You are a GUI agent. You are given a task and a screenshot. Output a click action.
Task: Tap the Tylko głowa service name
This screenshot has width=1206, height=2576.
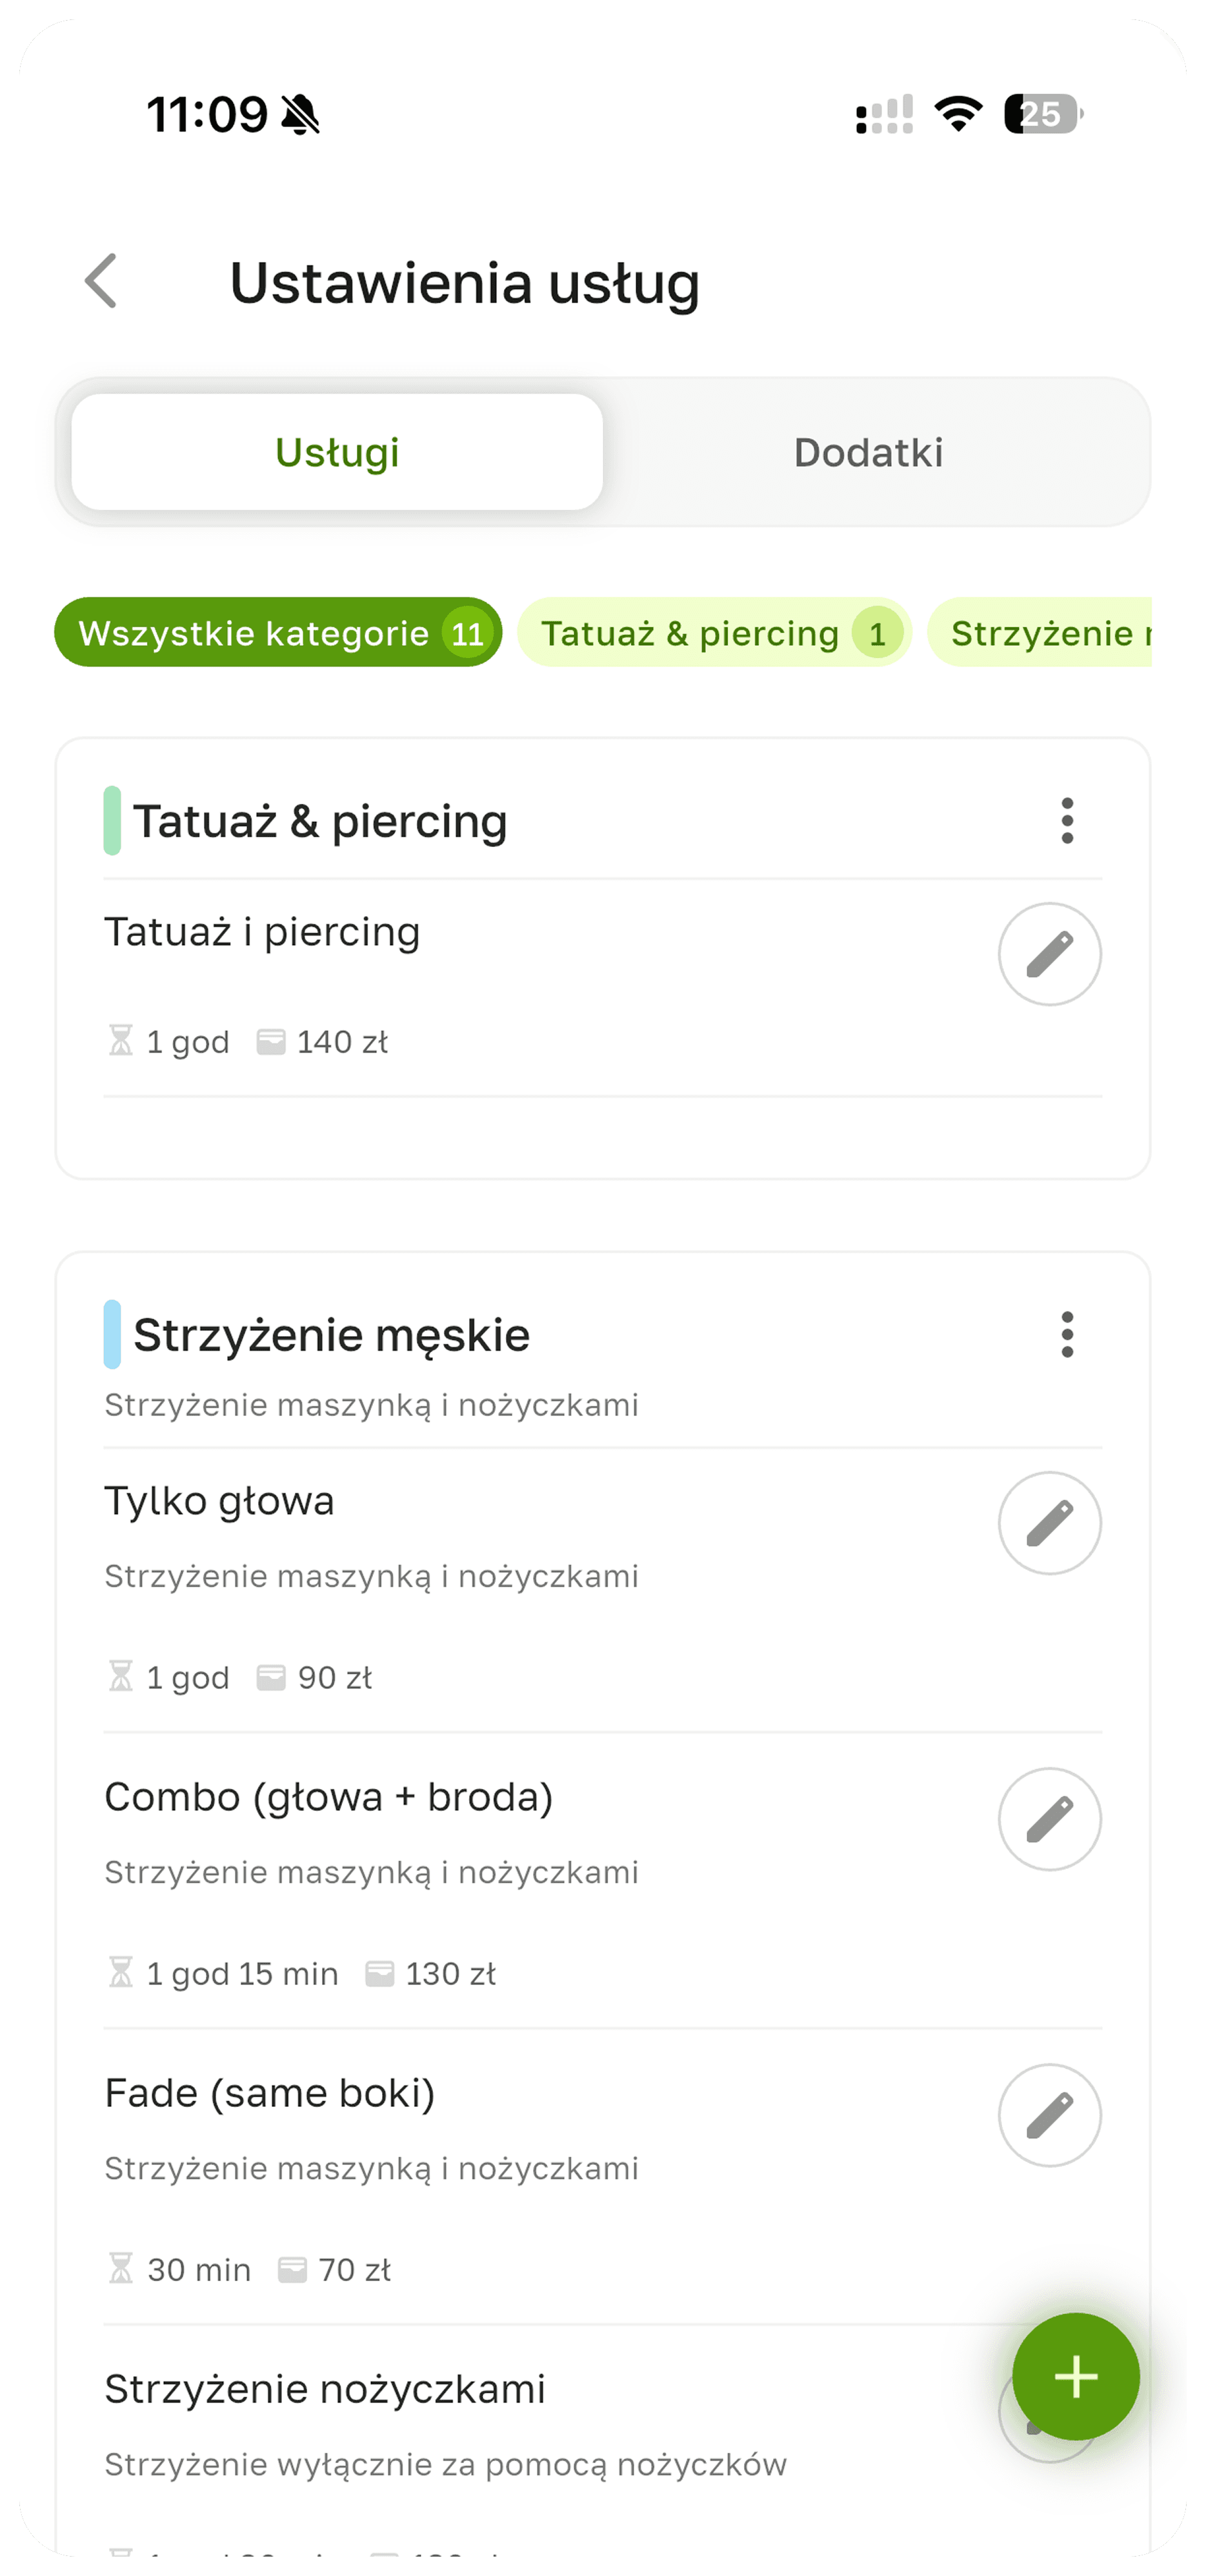[x=220, y=1501]
